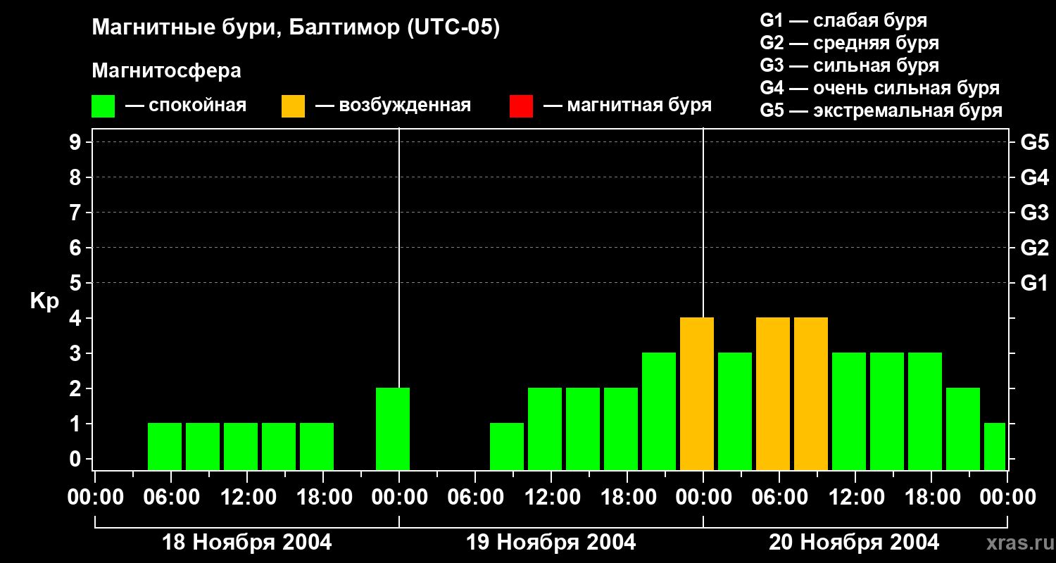Click the 'G2 — средняя буря' legend line
The height and width of the screenshot is (563, 1056).
(x=849, y=43)
